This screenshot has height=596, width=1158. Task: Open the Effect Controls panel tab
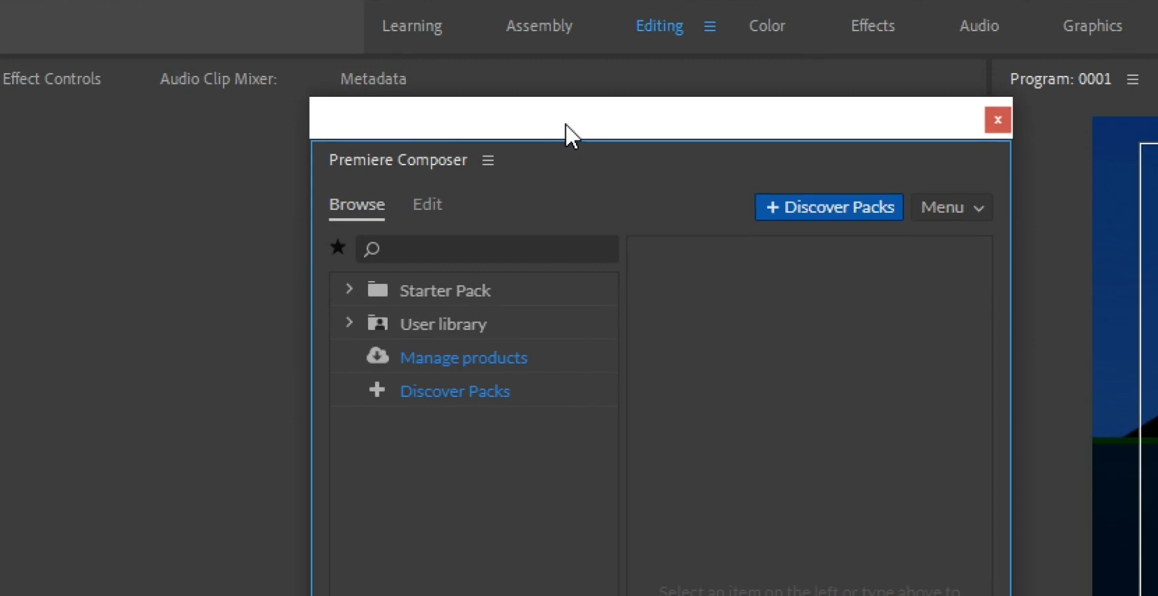tap(51, 79)
